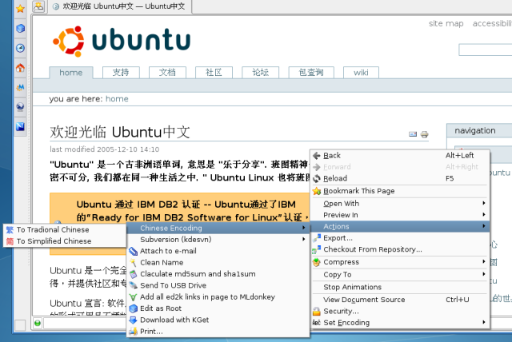Click the Security lock icon

(317, 312)
